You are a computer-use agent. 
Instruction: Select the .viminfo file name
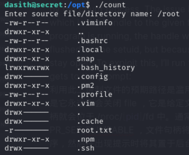tap(94, 23)
